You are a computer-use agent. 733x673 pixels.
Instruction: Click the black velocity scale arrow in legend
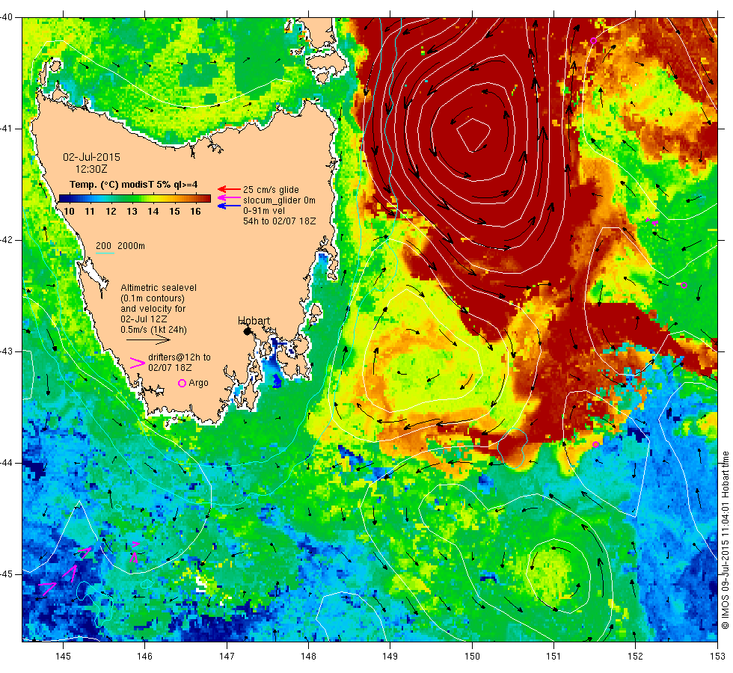pos(148,339)
